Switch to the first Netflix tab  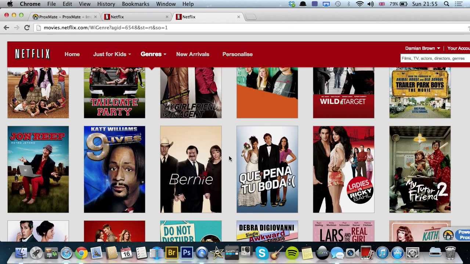135,17
